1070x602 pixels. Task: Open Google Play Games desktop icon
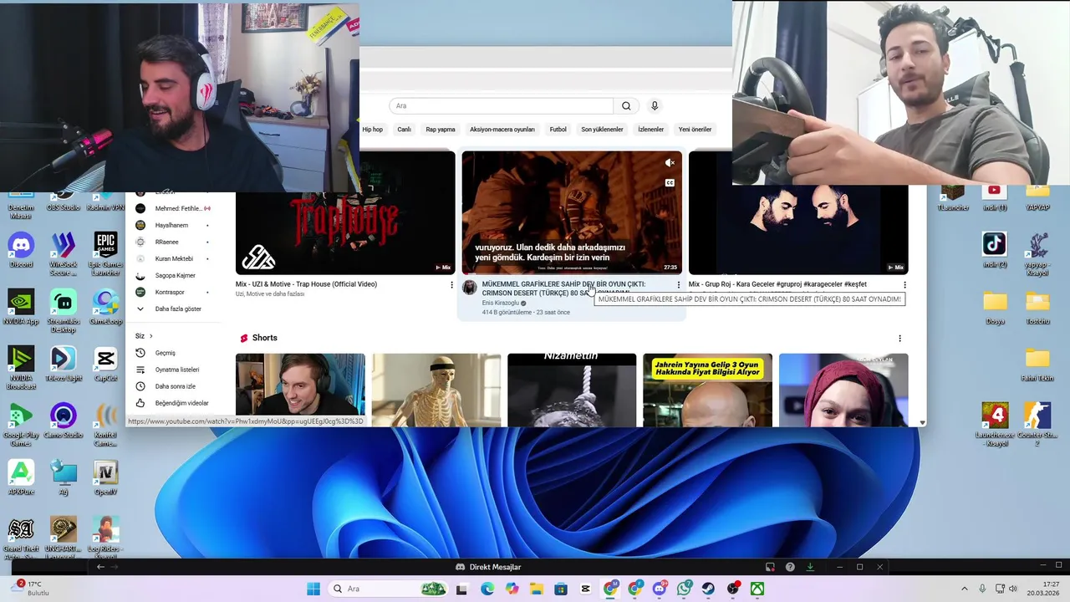click(21, 425)
